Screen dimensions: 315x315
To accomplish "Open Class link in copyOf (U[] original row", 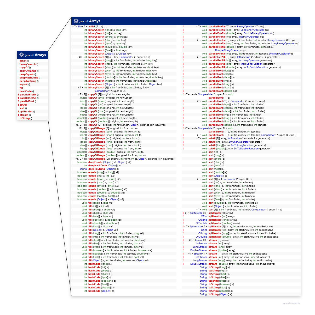I will [133, 125].
